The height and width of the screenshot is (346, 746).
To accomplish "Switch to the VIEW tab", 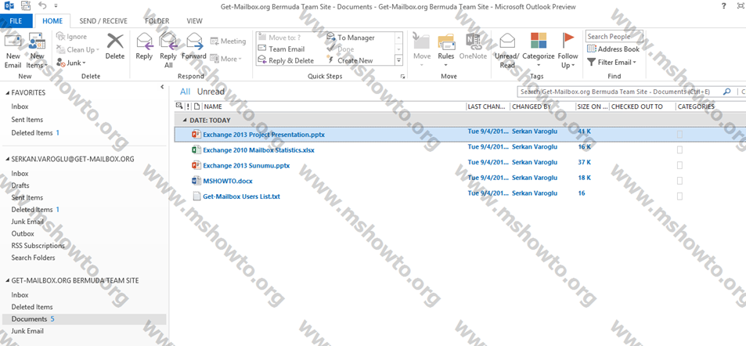I will pyautogui.click(x=195, y=21).
